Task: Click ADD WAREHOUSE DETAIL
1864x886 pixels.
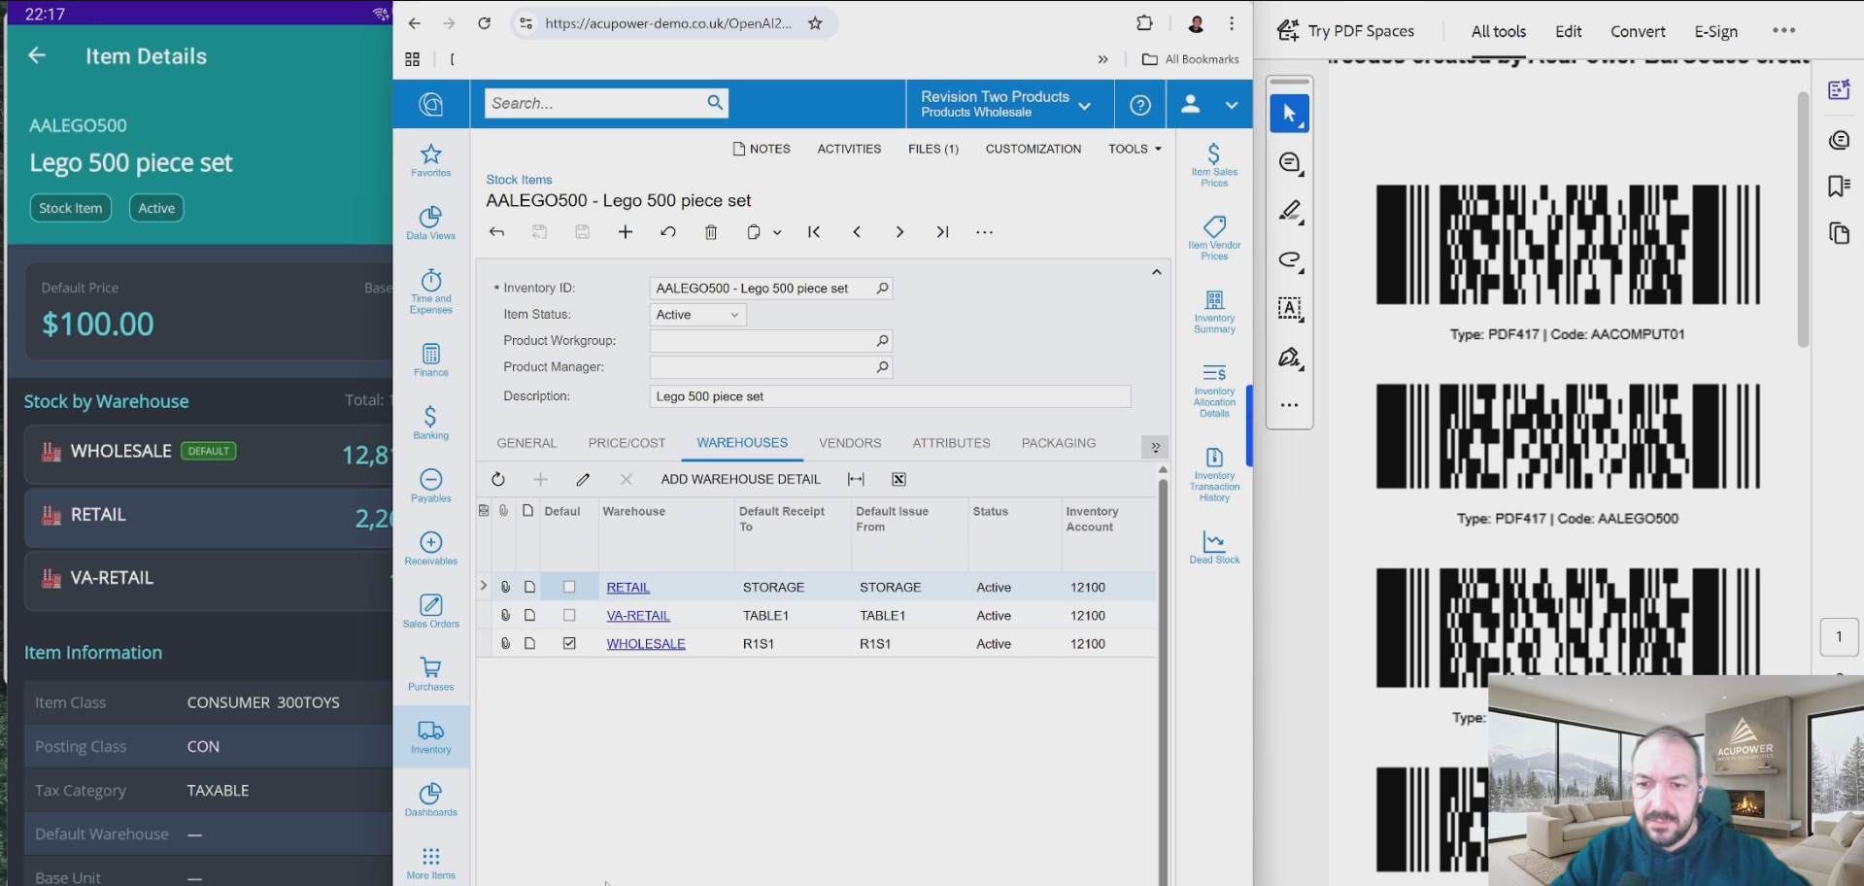Action: click(740, 479)
